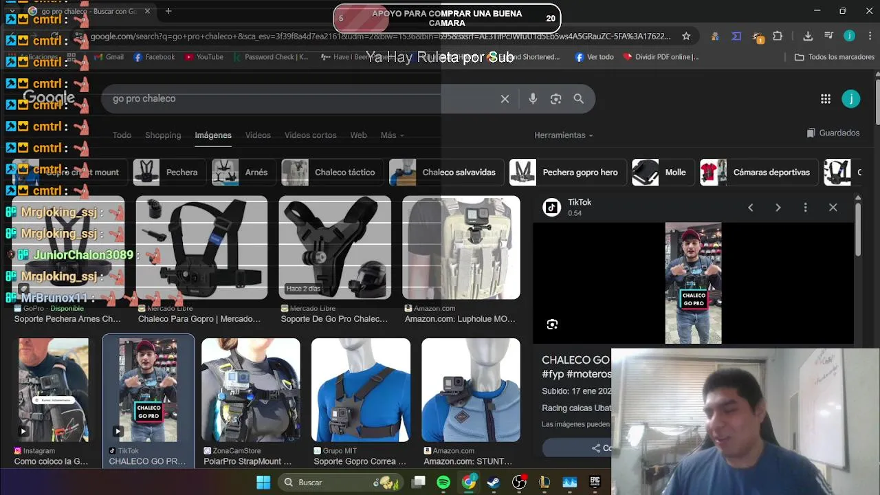Open the media controls icon in Chrome toolbar

(828, 36)
